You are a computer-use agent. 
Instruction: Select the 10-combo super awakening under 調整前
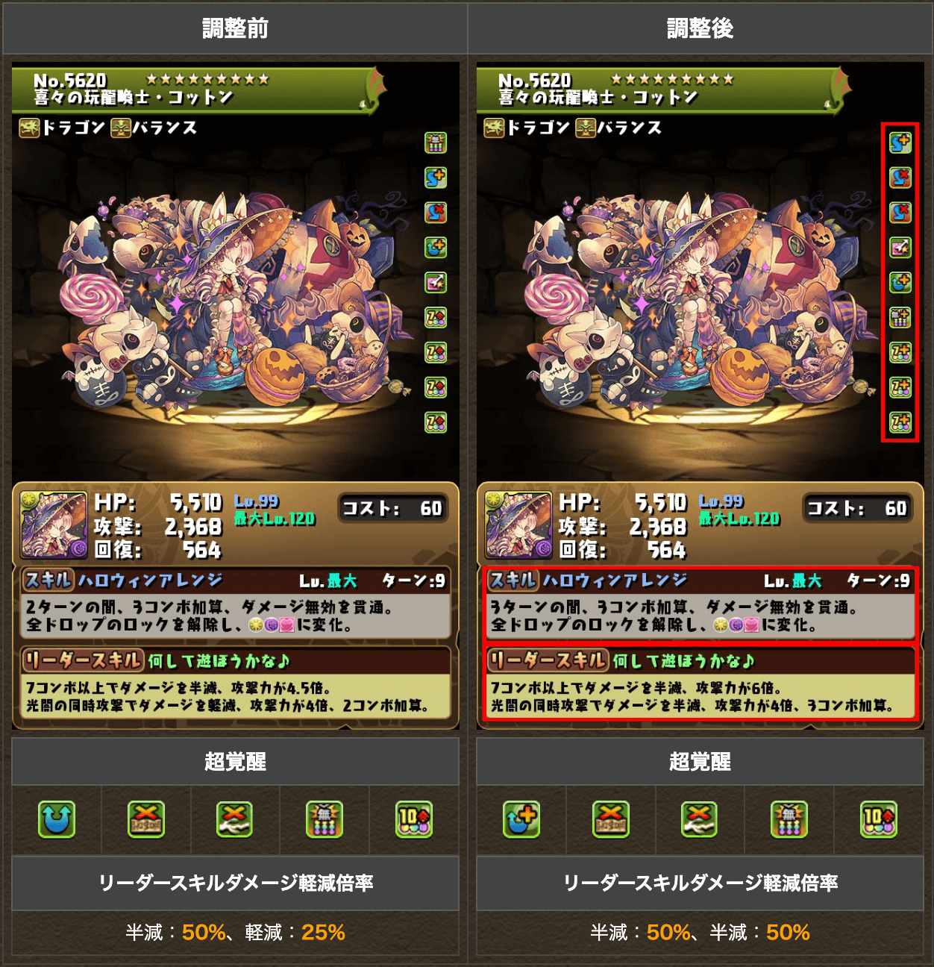point(414,819)
